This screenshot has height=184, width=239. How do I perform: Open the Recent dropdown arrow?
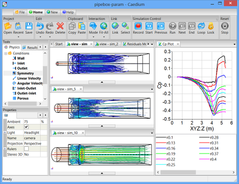(x=18, y=37)
